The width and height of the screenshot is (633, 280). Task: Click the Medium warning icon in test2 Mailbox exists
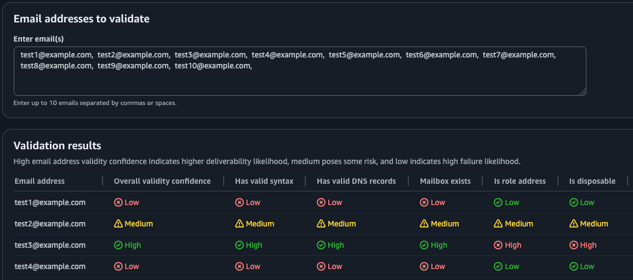(x=424, y=224)
